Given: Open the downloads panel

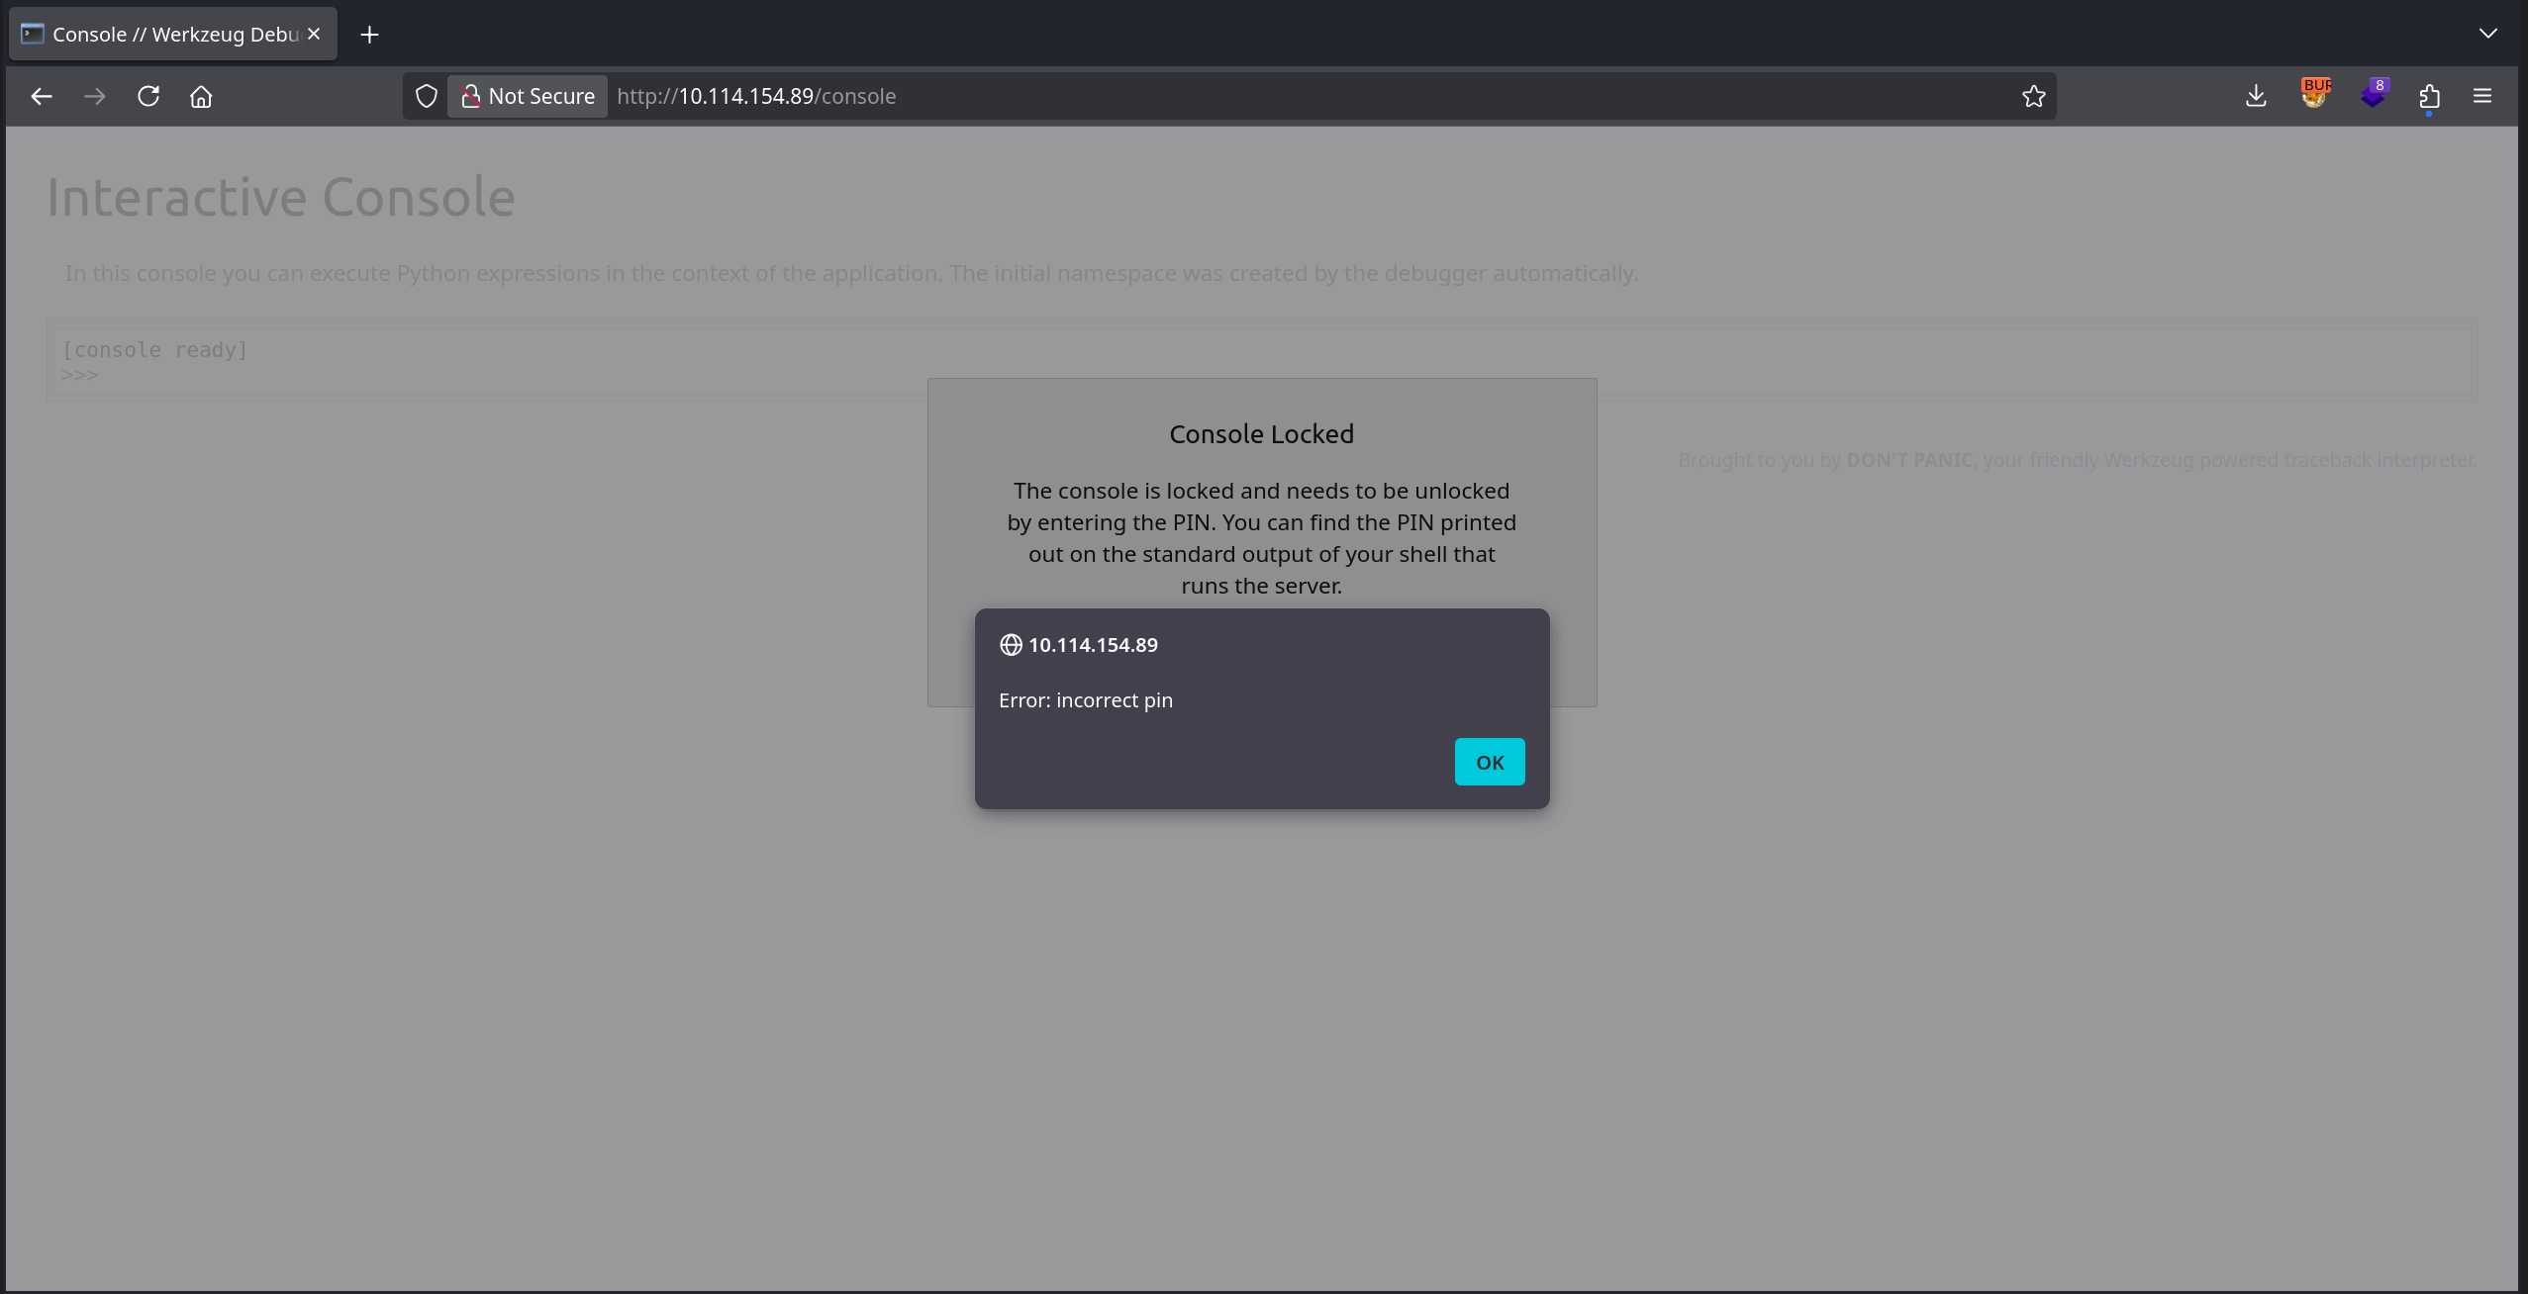Looking at the screenshot, I should 2256,96.
